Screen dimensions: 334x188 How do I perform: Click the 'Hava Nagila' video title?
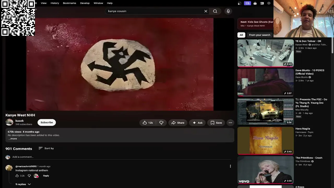[303, 129]
